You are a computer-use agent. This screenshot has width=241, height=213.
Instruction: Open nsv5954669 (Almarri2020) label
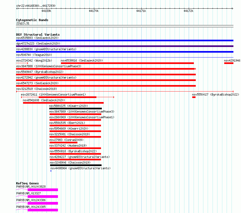pos(69,129)
